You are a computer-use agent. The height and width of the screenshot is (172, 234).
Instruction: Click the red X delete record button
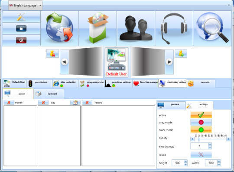[x=87, y=103]
